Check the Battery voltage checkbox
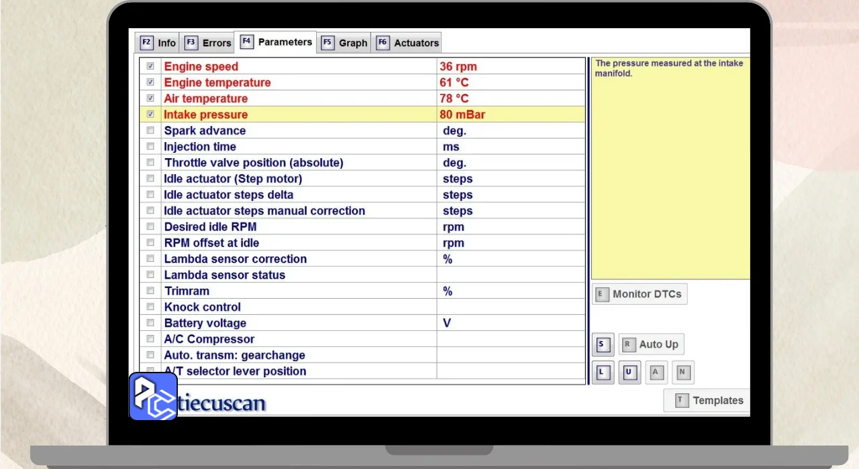 click(150, 323)
